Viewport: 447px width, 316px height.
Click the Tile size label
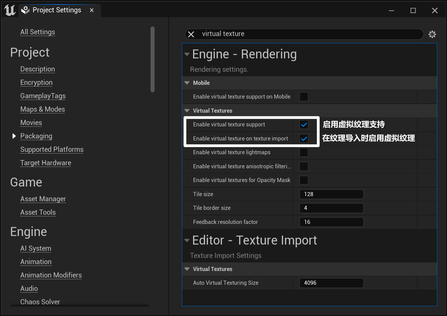pos(203,194)
